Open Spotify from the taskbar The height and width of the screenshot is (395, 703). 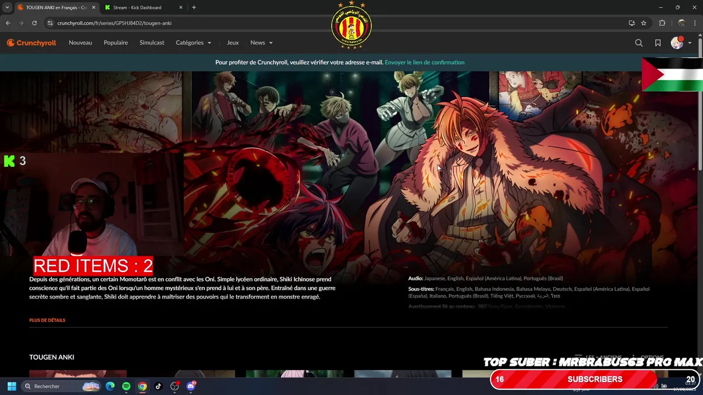tap(126, 386)
